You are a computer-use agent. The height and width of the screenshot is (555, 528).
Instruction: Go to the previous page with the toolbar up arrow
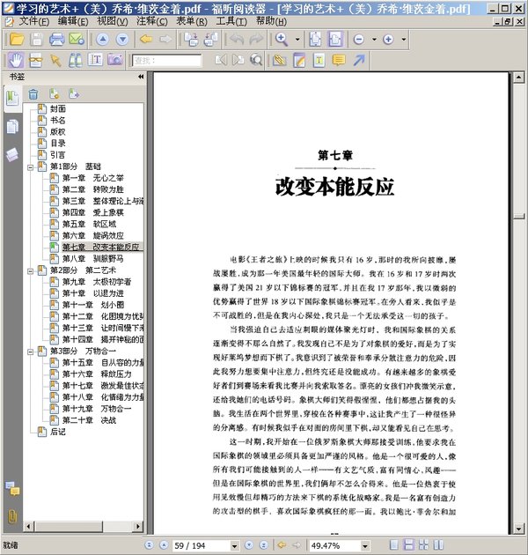[103, 40]
